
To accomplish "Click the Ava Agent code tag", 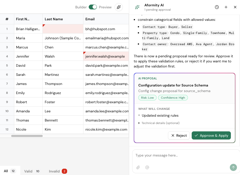I will tap(204, 44).
